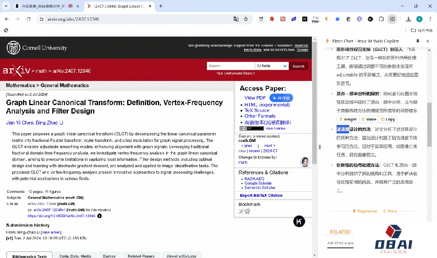Switch to the Code, Data, Media tab
This screenshot has width=437, height=258.
(x=75, y=256)
